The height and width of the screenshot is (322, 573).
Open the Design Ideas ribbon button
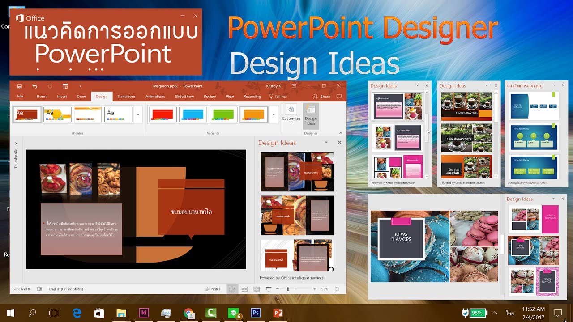coord(311,116)
